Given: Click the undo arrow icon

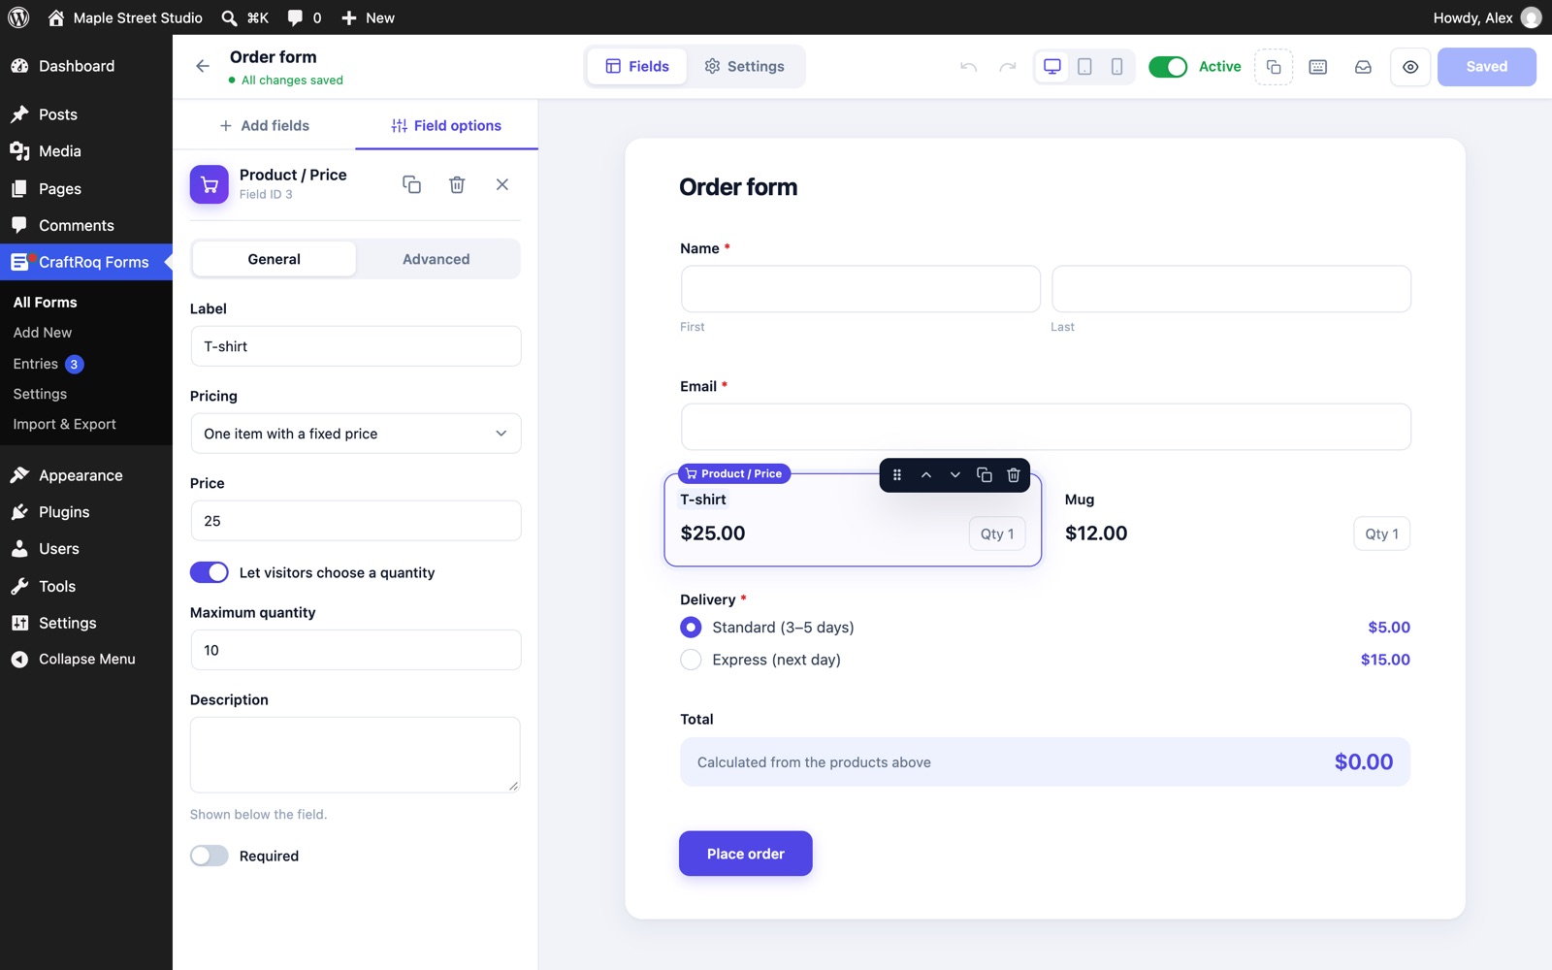Looking at the screenshot, I should click(968, 67).
